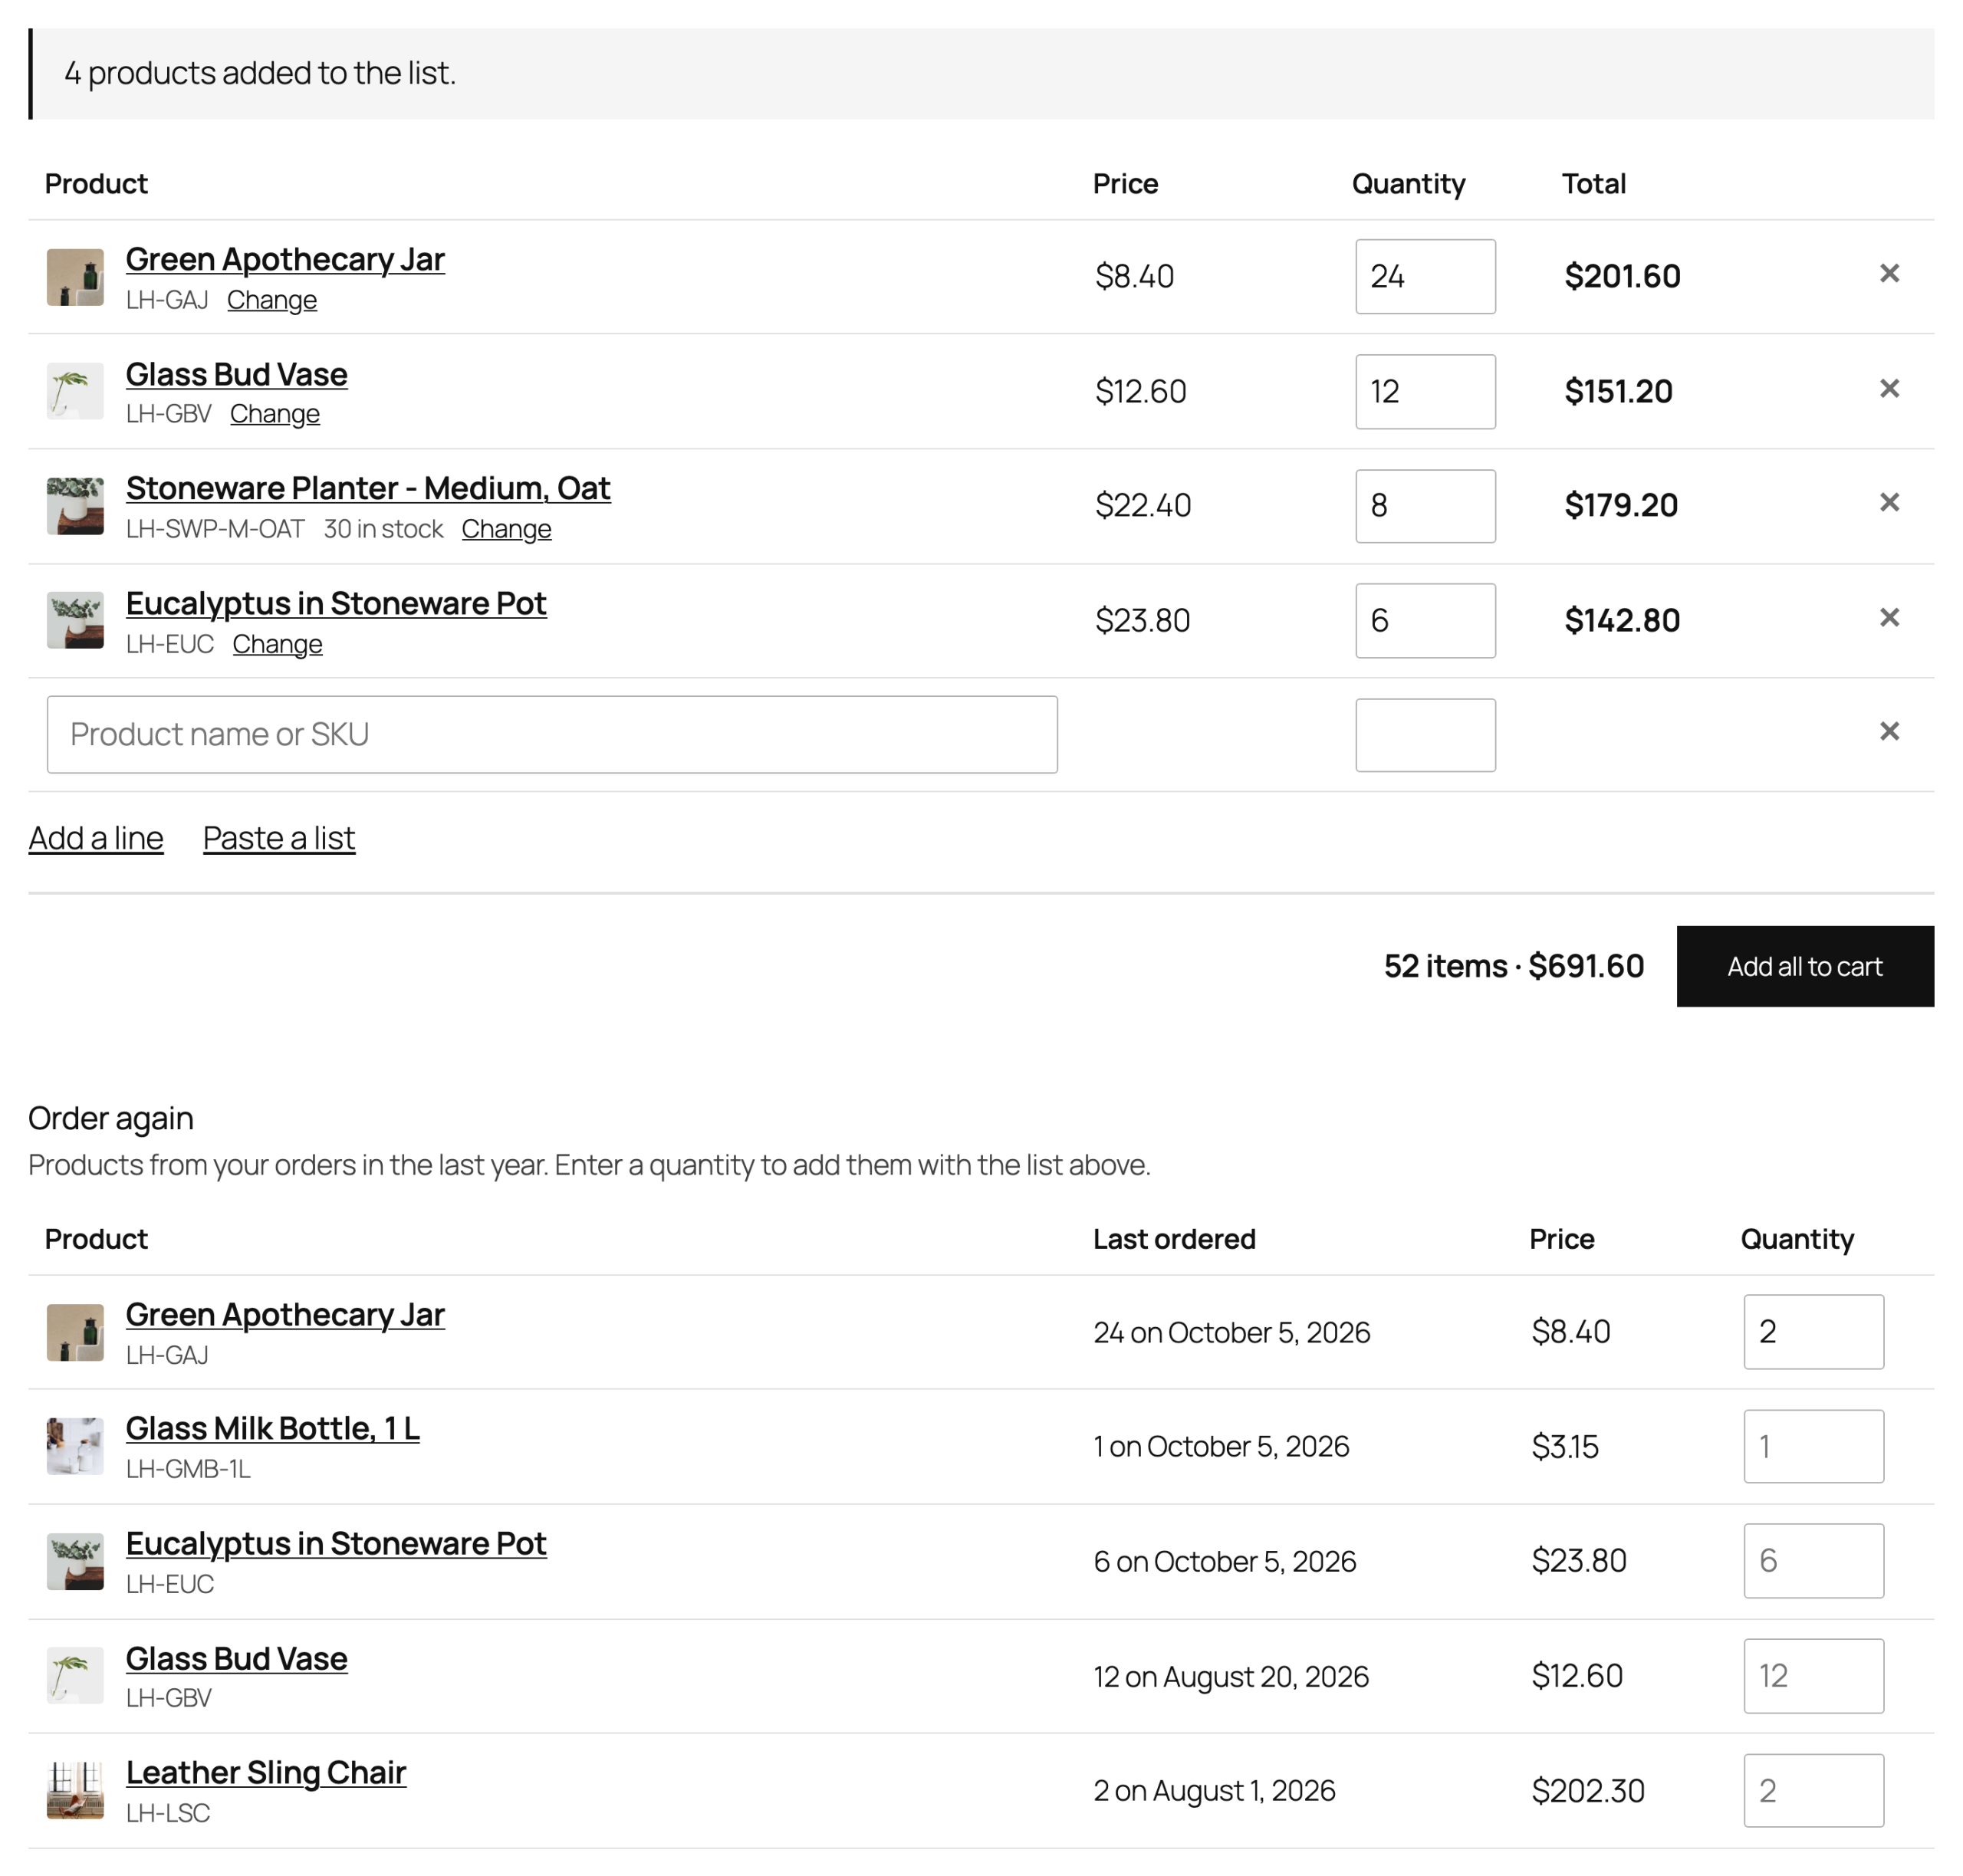Image resolution: width=1963 pixels, height=1876 pixels.
Task: Change the LH-GAJ product
Action: click(272, 300)
